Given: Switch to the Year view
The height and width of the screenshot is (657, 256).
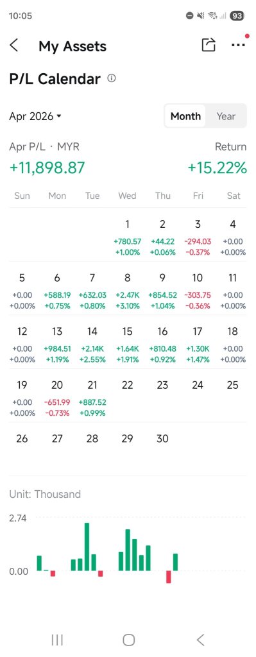Looking at the screenshot, I should click(x=226, y=116).
